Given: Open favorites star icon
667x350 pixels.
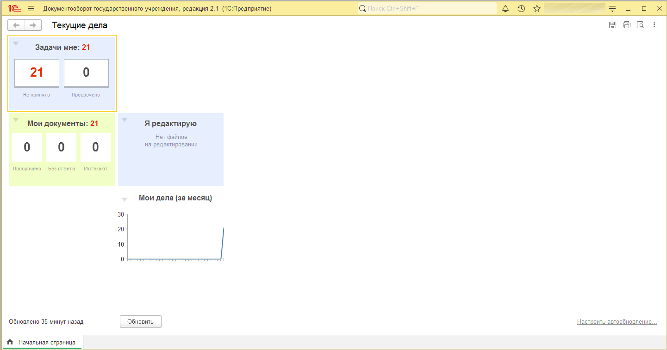Looking at the screenshot, I should pyautogui.click(x=537, y=9).
